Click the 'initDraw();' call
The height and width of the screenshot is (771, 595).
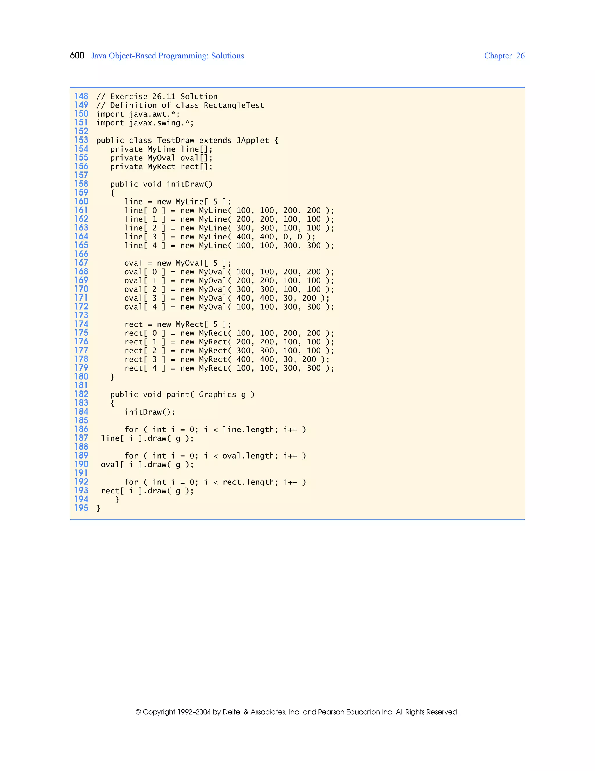149,412
